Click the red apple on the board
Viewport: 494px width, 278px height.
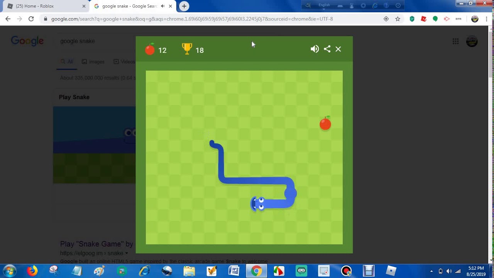pos(325,123)
